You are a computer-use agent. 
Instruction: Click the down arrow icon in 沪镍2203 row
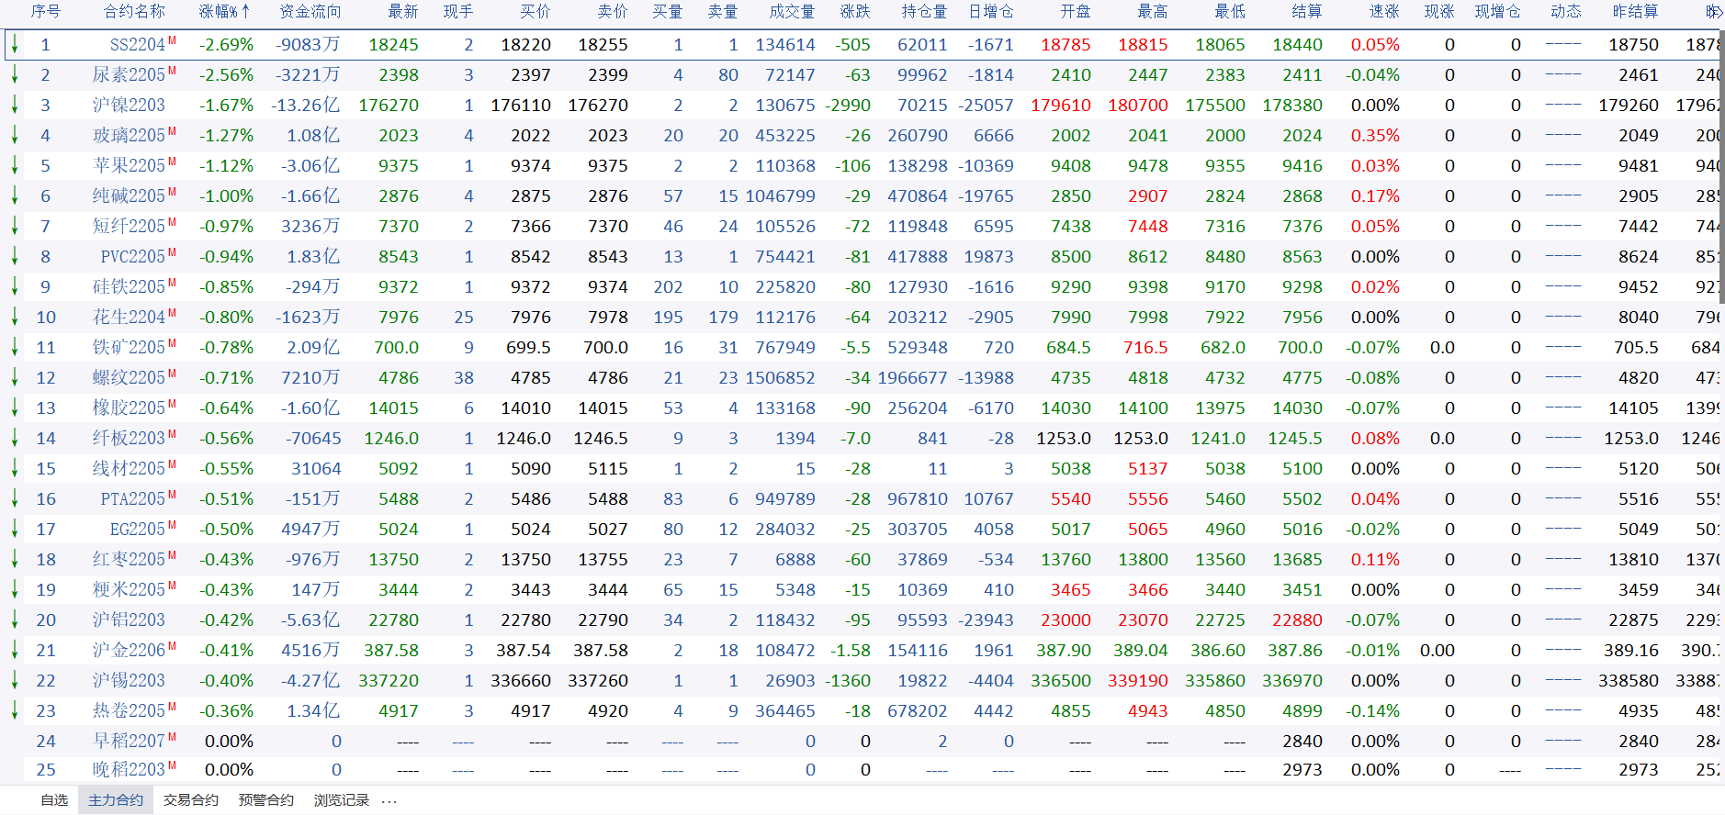(x=15, y=105)
